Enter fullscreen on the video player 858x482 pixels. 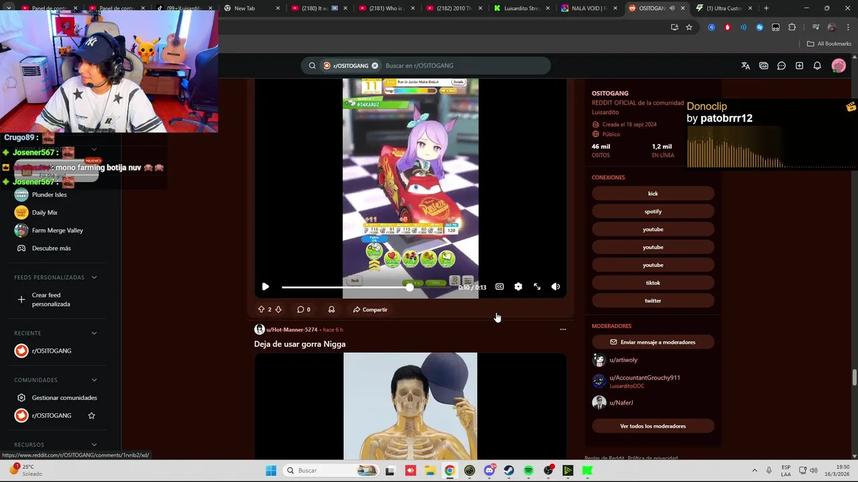[537, 287]
